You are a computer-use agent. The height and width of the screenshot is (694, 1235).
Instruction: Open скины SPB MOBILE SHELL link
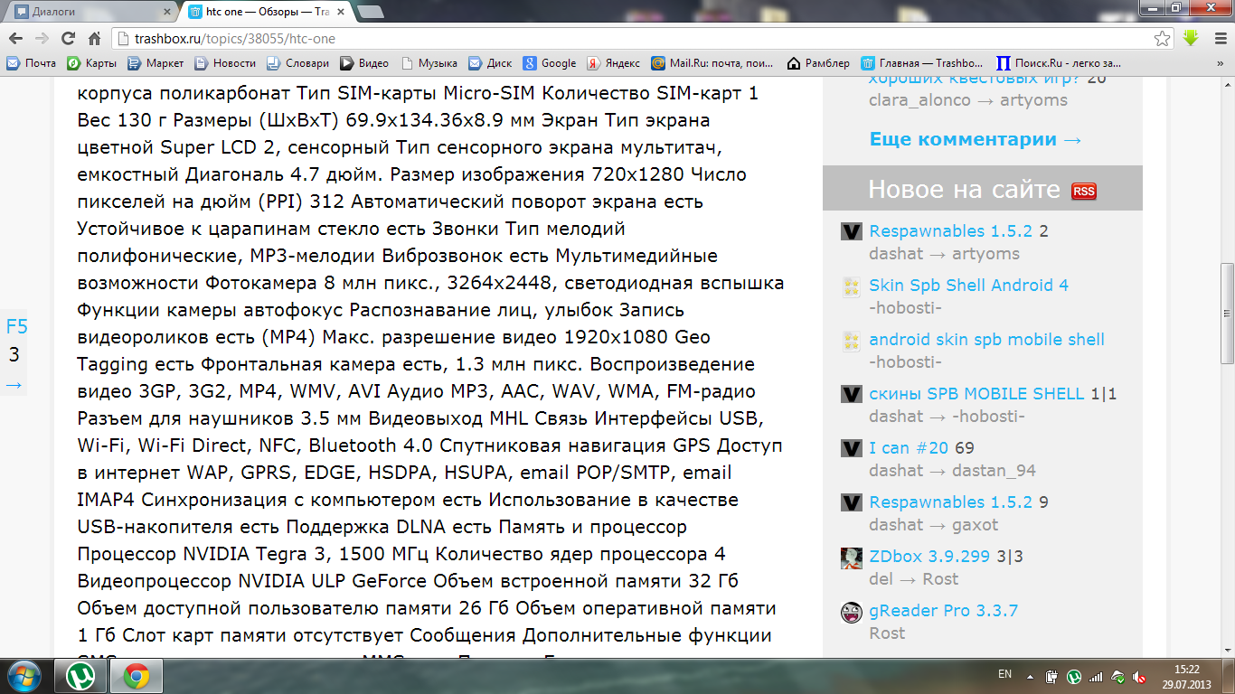[x=976, y=394]
